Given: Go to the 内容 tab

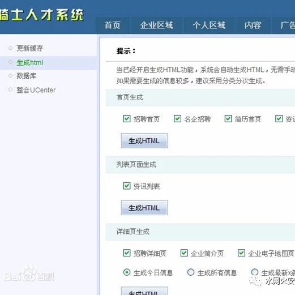Looking at the screenshot, I should pos(253,25).
